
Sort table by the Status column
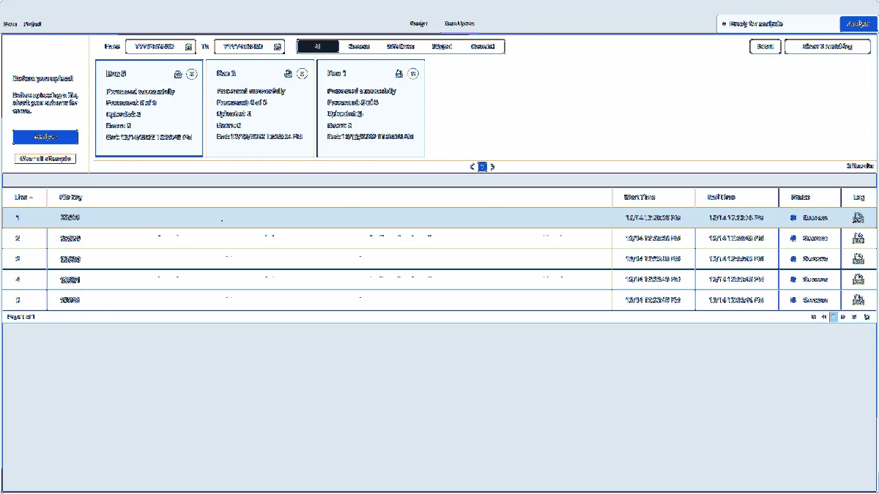810,198
